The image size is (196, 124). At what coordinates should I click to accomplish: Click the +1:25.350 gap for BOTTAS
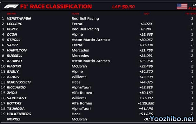(146, 103)
